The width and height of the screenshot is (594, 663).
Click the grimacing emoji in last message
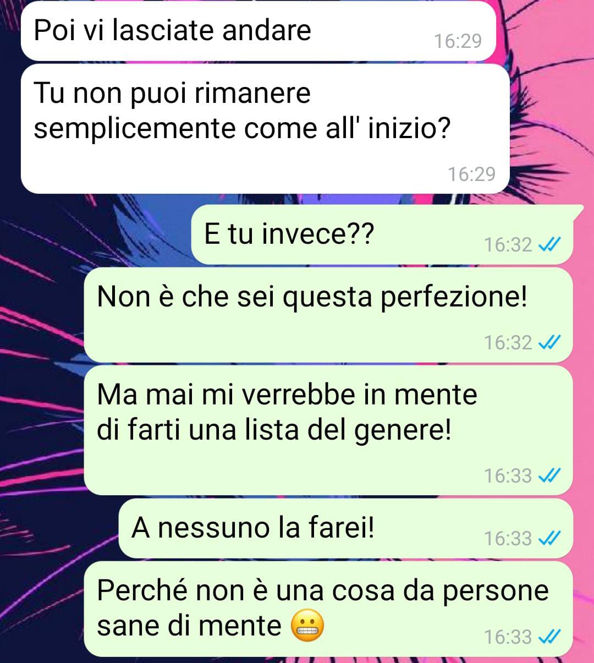pyautogui.click(x=307, y=627)
